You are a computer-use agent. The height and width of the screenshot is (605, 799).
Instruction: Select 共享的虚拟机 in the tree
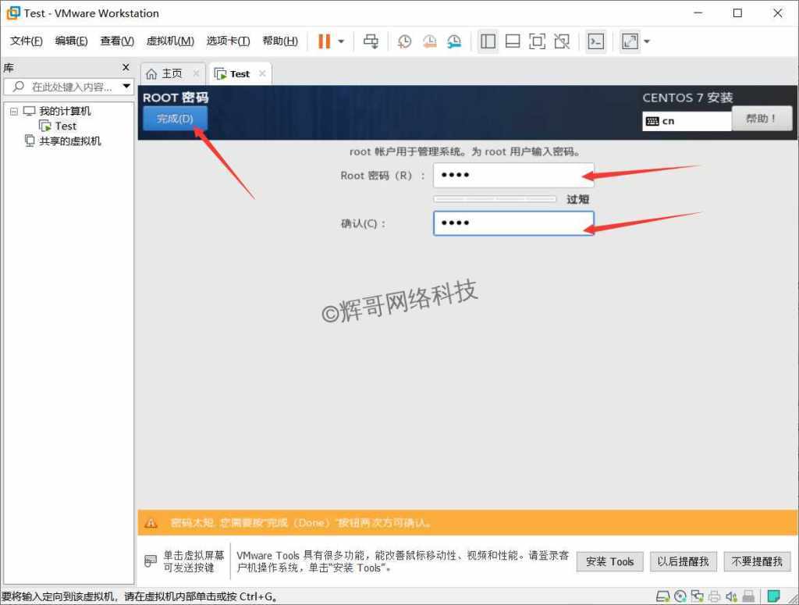[x=69, y=141]
